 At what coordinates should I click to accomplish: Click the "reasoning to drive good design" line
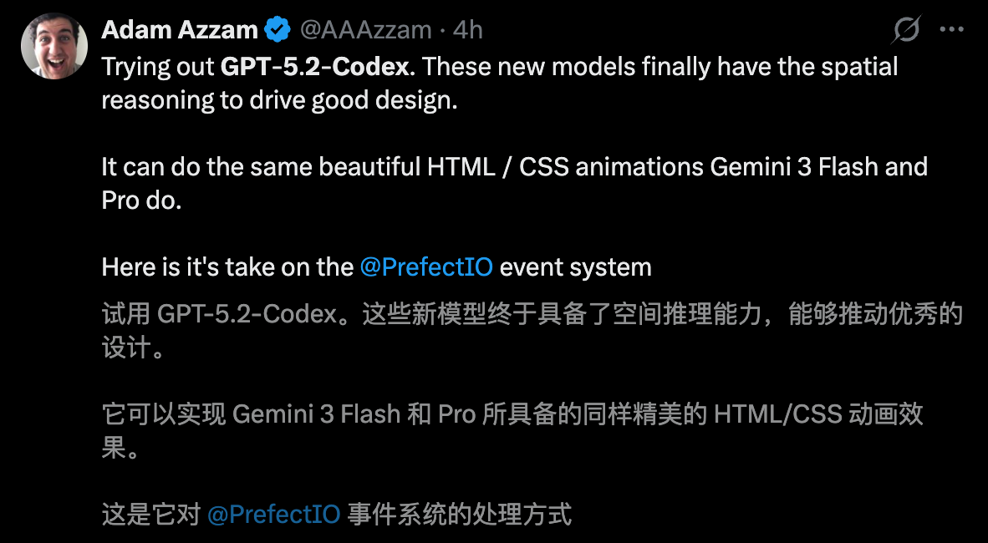[x=280, y=100]
